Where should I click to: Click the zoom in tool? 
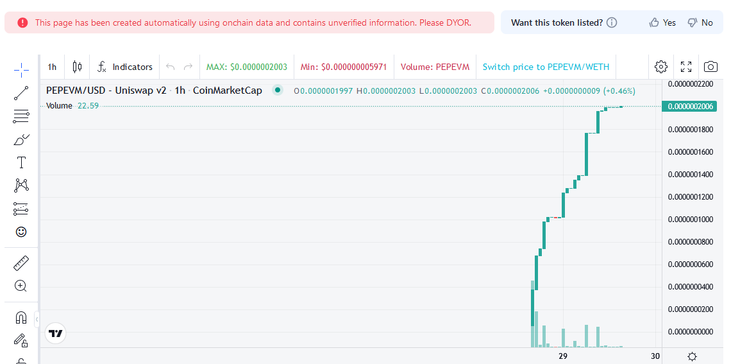coord(21,286)
